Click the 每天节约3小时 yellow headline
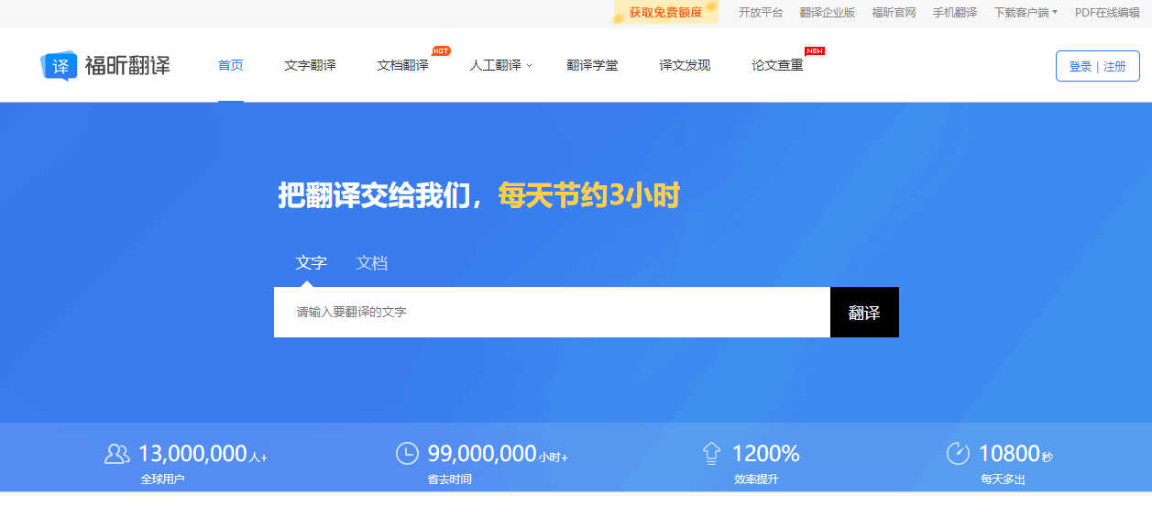Screen dimensions: 1152x529 (x=588, y=195)
